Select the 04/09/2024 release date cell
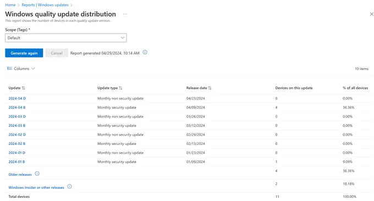The image size is (374, 201). pos(196,108)
